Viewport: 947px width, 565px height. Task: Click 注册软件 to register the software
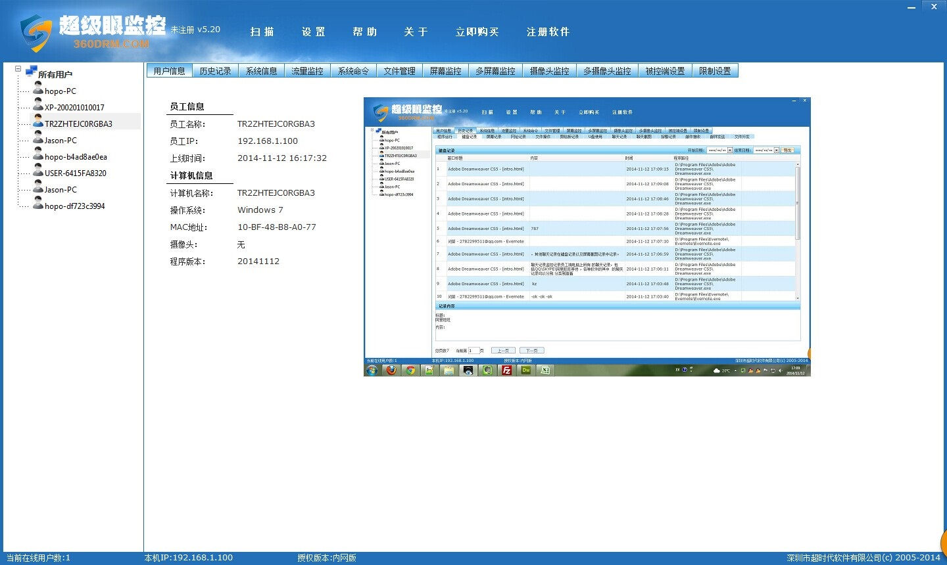(548, 32)
